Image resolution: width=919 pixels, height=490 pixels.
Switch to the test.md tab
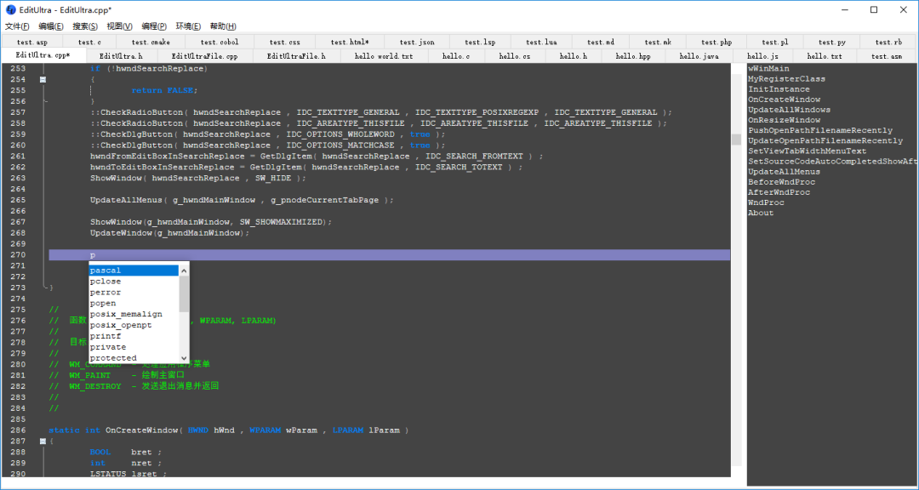point(601,43)
